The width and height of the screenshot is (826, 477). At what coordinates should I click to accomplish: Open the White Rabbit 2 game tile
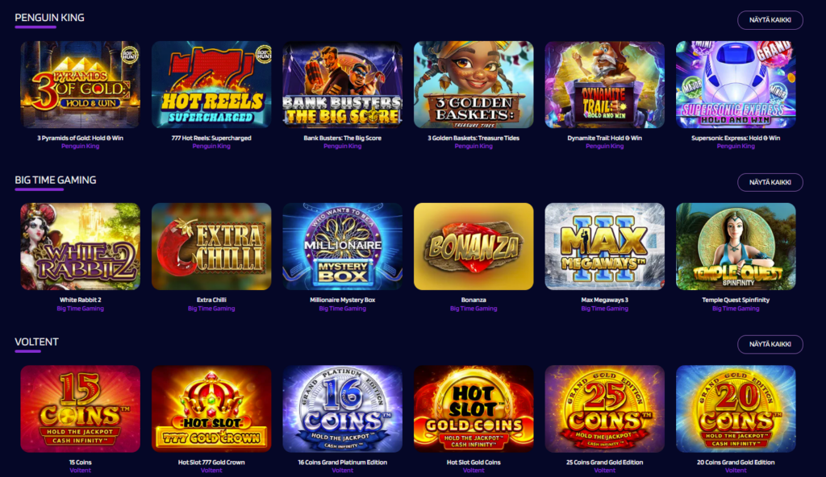80,247
